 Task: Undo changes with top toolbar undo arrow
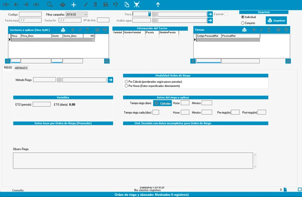click(x=116, y=5)
